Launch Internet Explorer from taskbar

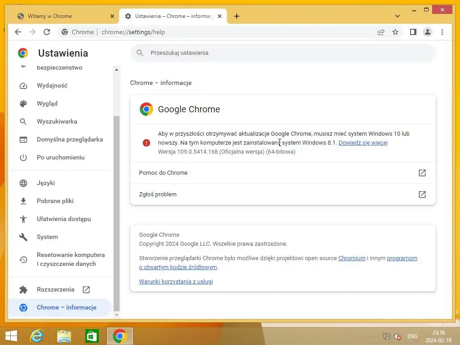pyautogui.click(x=37, y=336)
